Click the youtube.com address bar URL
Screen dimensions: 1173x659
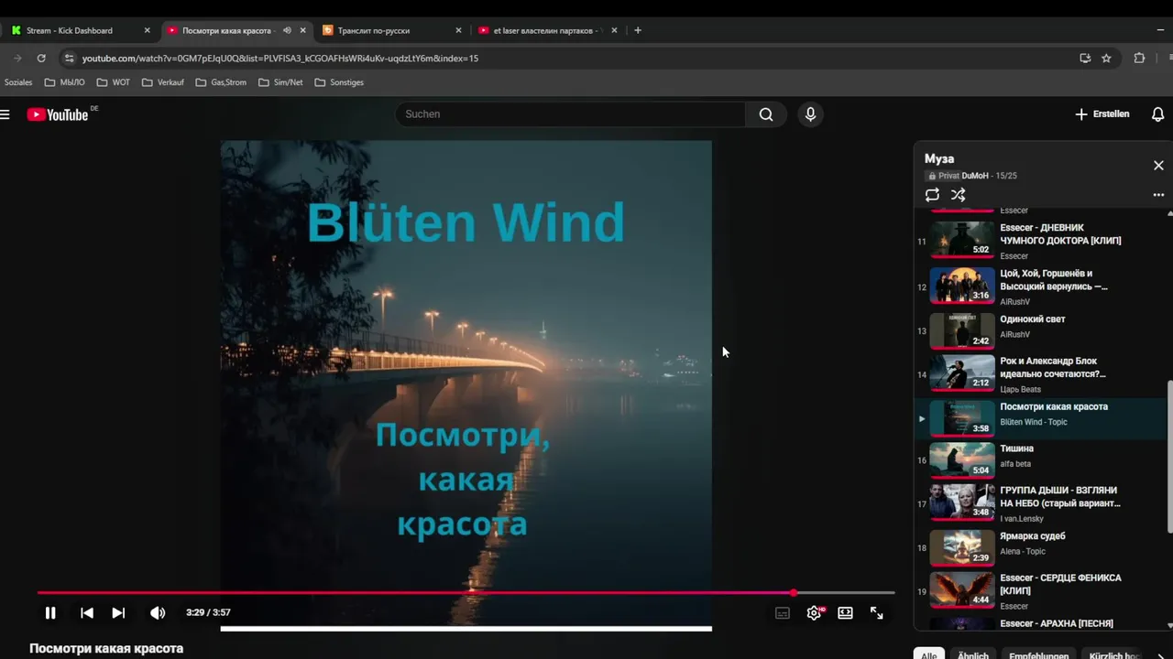[x=280, y=58]
